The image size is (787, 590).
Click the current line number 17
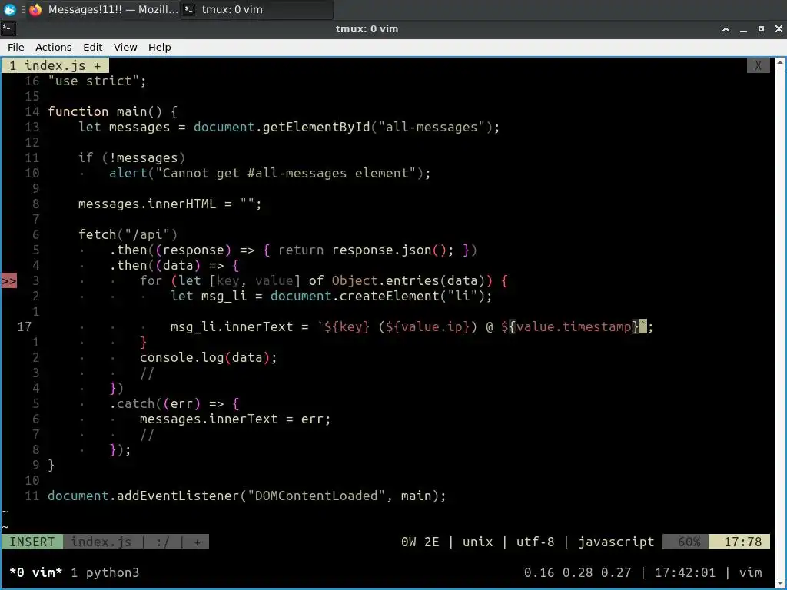(25, 326)
